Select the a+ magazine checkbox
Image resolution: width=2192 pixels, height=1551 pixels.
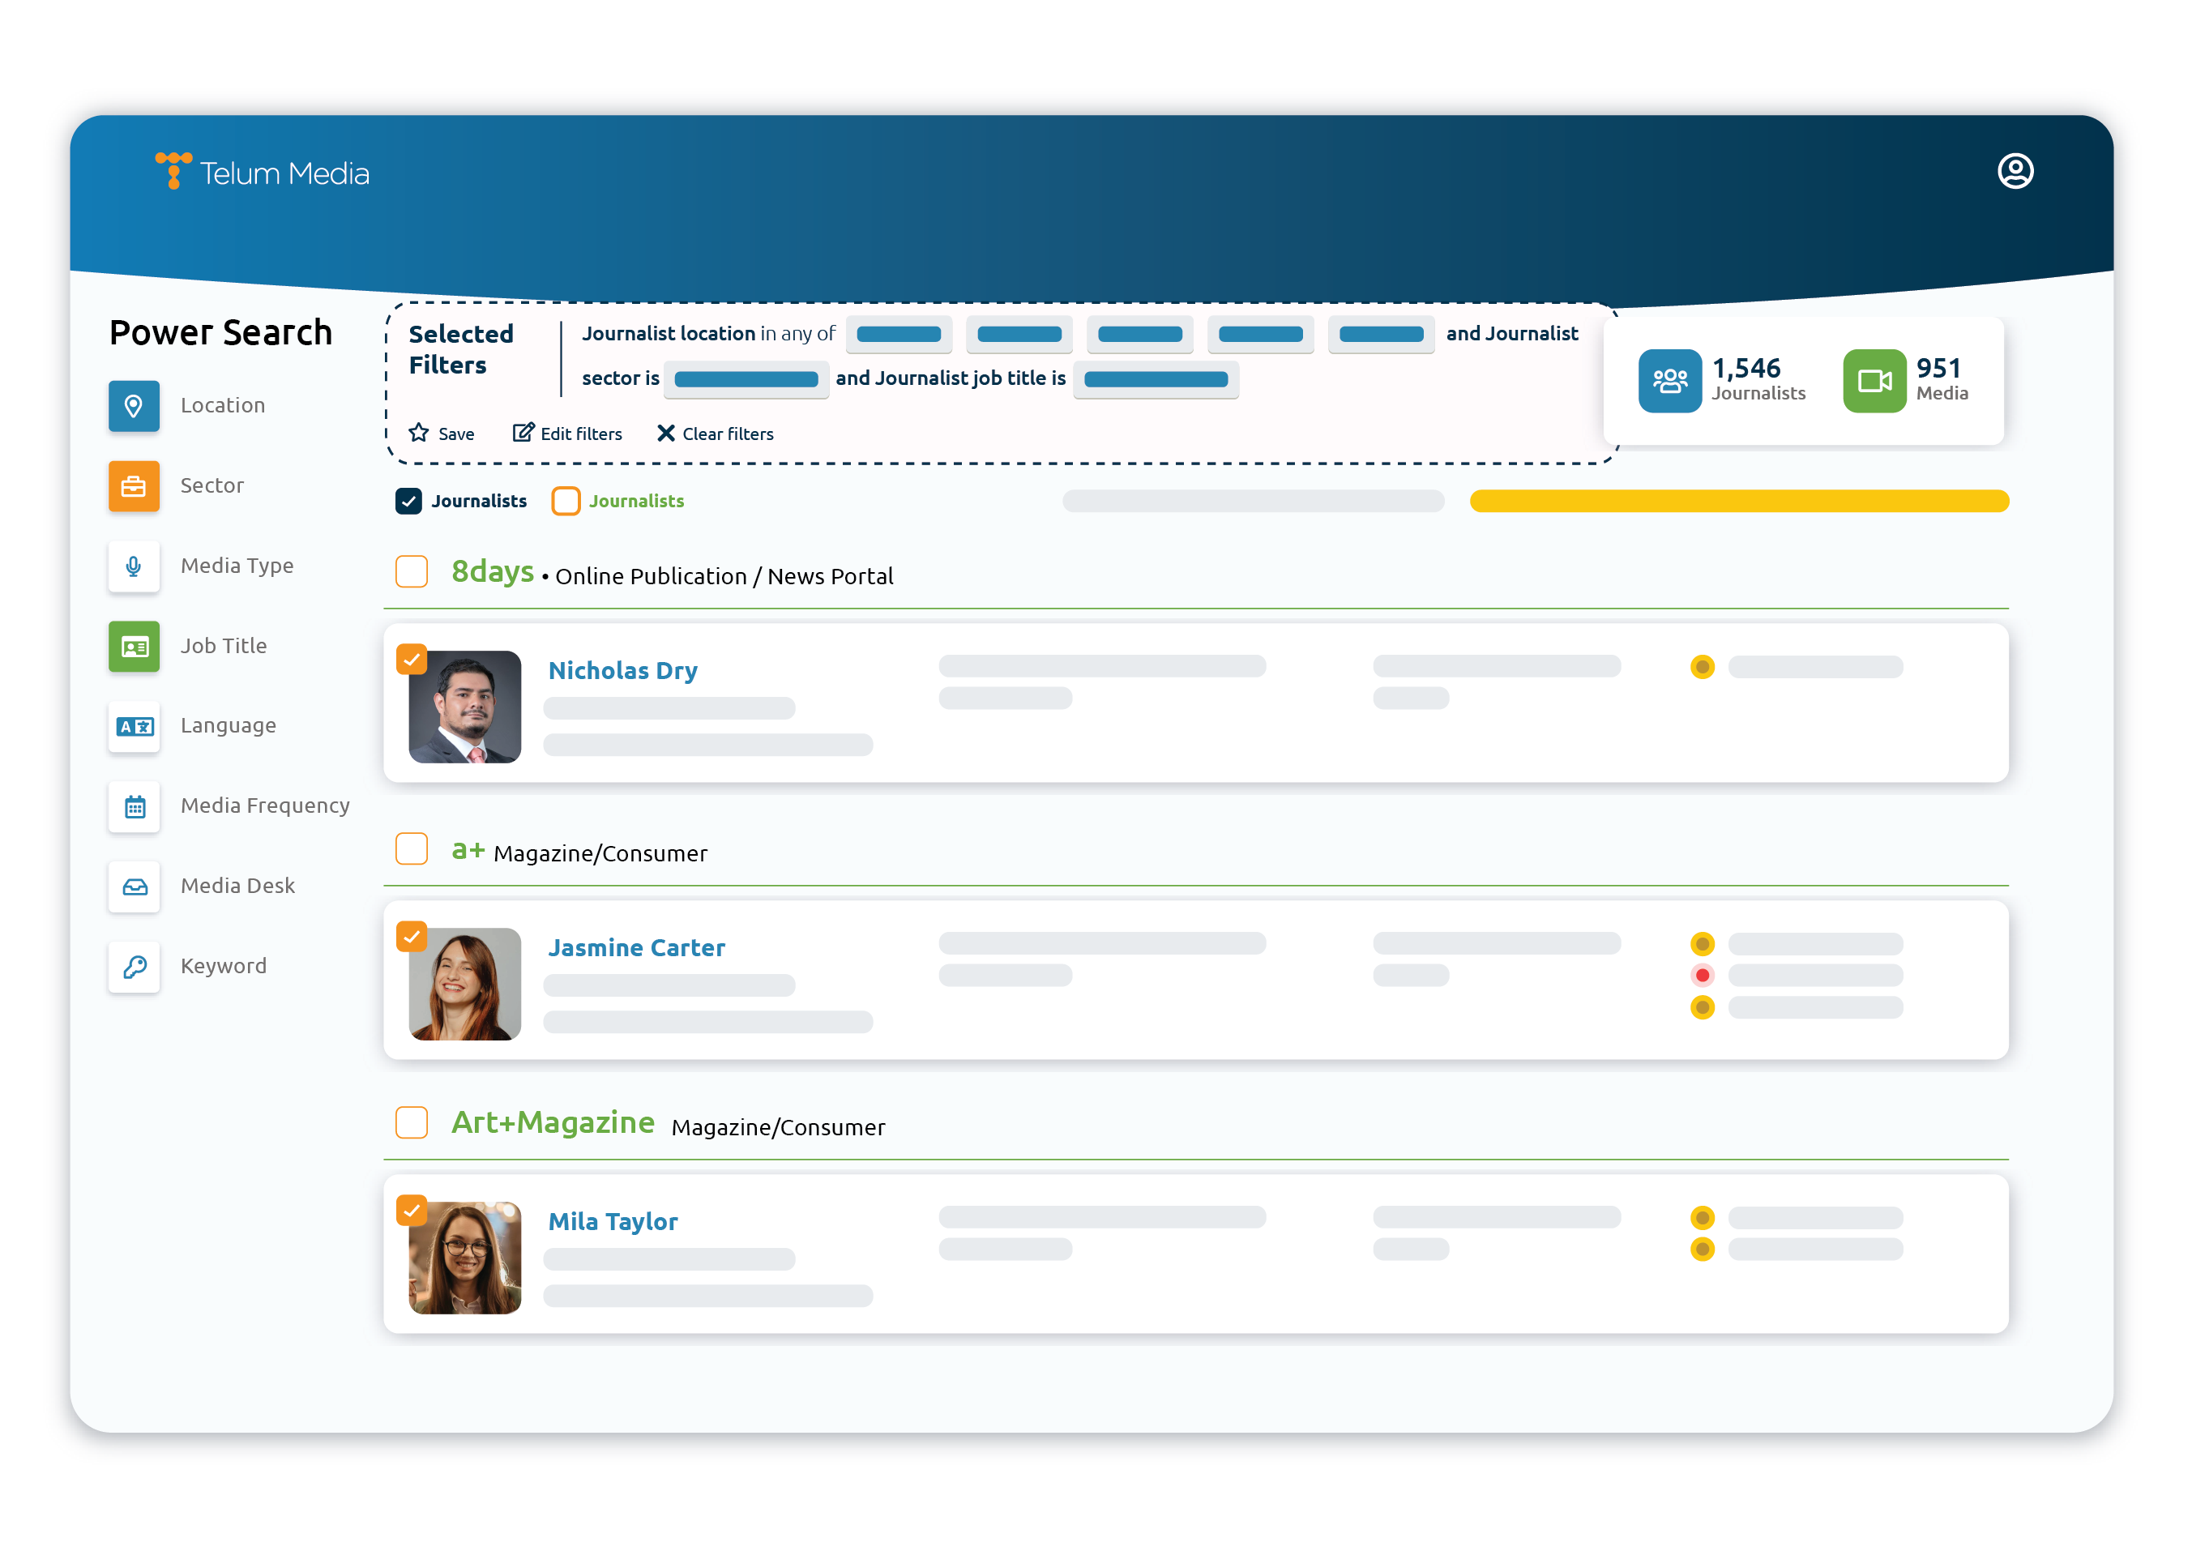[x=412, y=849]
